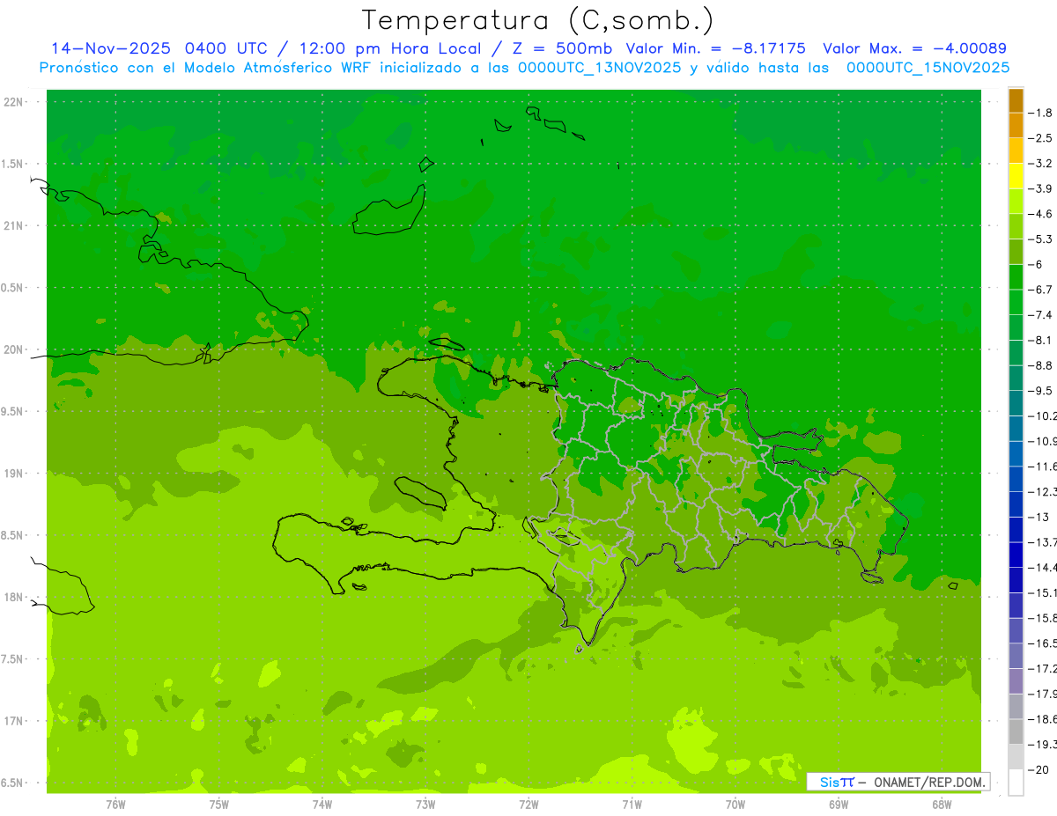Click the 'Valor Min. = -8.17175' readout

pos(716,48)
